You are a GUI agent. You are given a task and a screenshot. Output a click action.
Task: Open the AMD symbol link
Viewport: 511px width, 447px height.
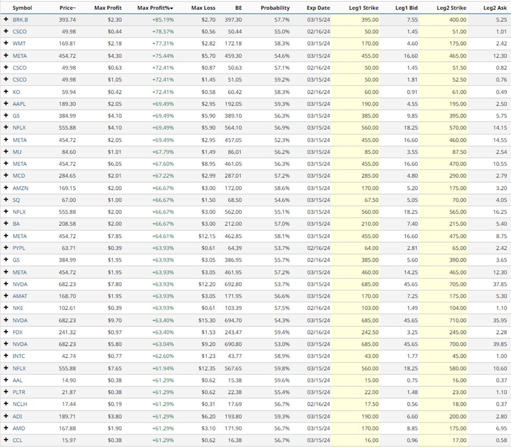coord(18,428)
